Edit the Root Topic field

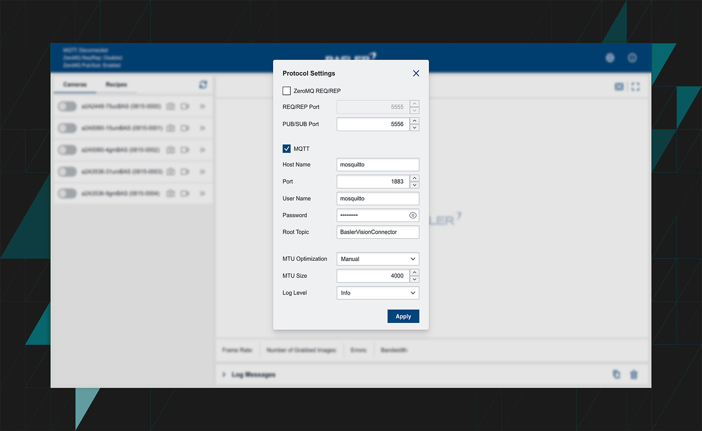(x=378, y=232)
